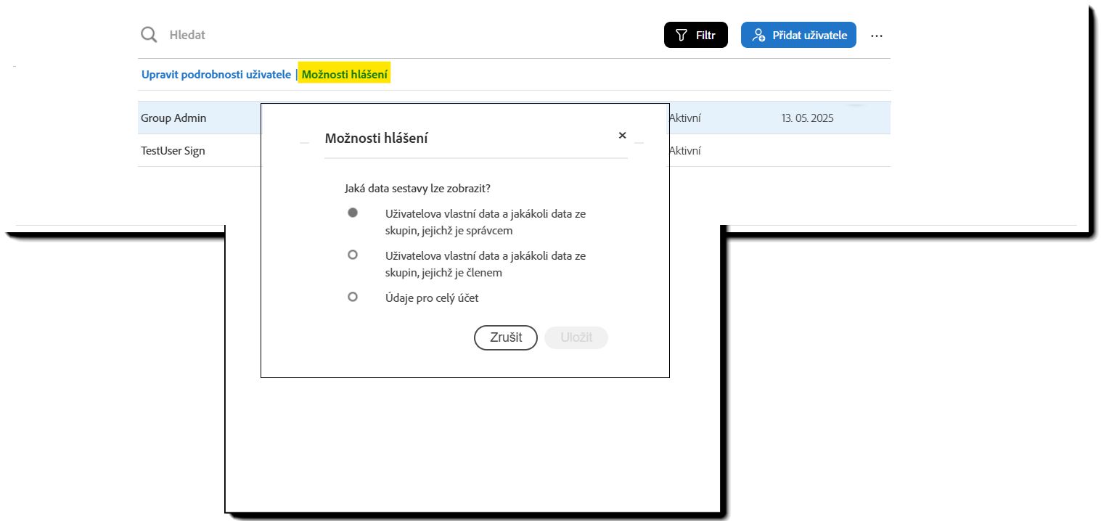Open the highlighted Možnosti hlášení link
This screenshot has height=521, width=1101.
click(345, 75)
